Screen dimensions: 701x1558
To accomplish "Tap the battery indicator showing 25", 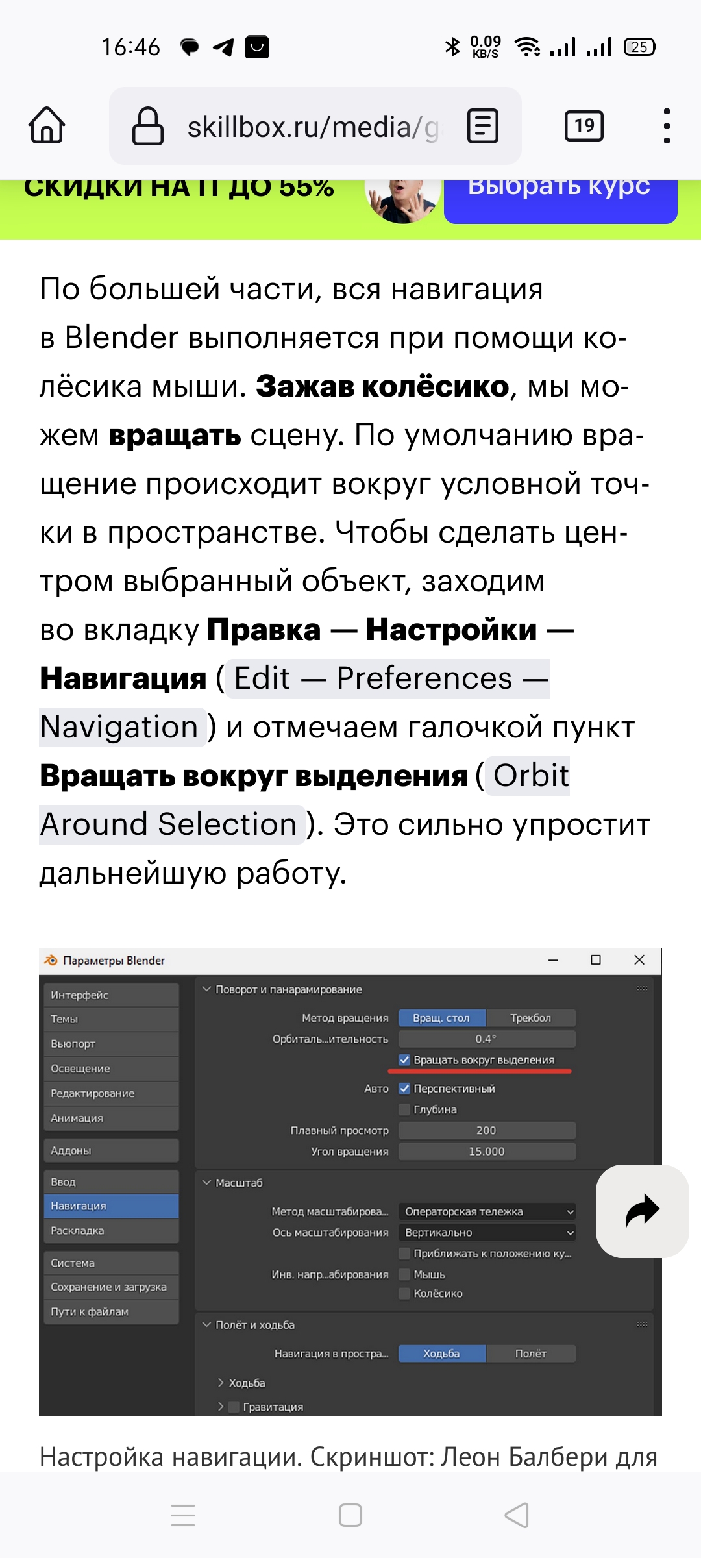I will (x=640, y=47).
